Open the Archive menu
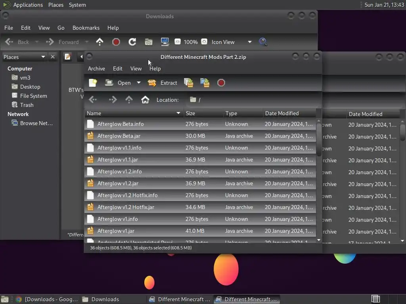This screenshot has width=406, height=304. pos(96,68)
